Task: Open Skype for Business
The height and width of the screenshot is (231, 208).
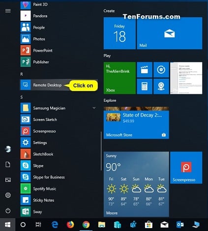Action: (x=59, y=177)
